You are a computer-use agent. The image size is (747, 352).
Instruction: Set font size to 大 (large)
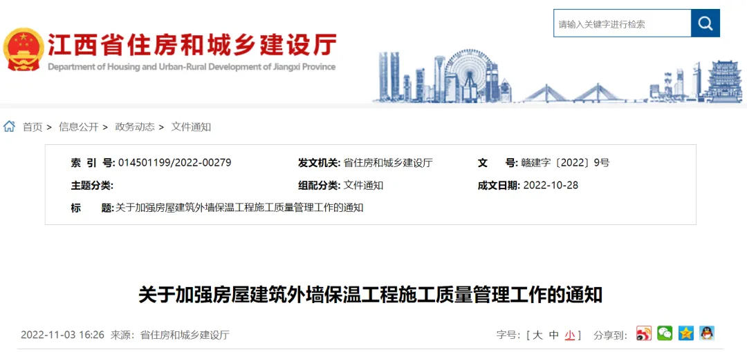point(537,335)
